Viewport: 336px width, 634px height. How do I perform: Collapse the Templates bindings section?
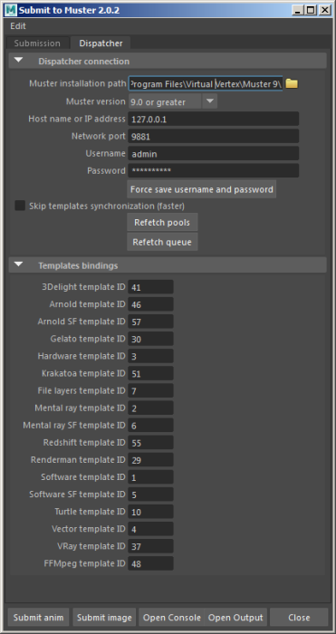tap(19, 264)
